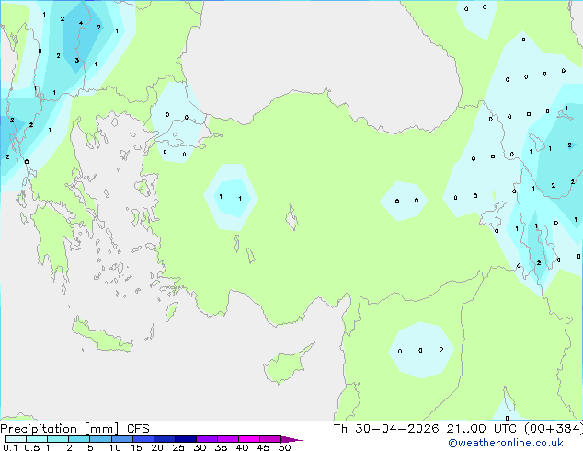The image size is (583, 451).
Task: Pick the 40–45 mm magenta legend swatch
Action: click(x=249, y=439)
